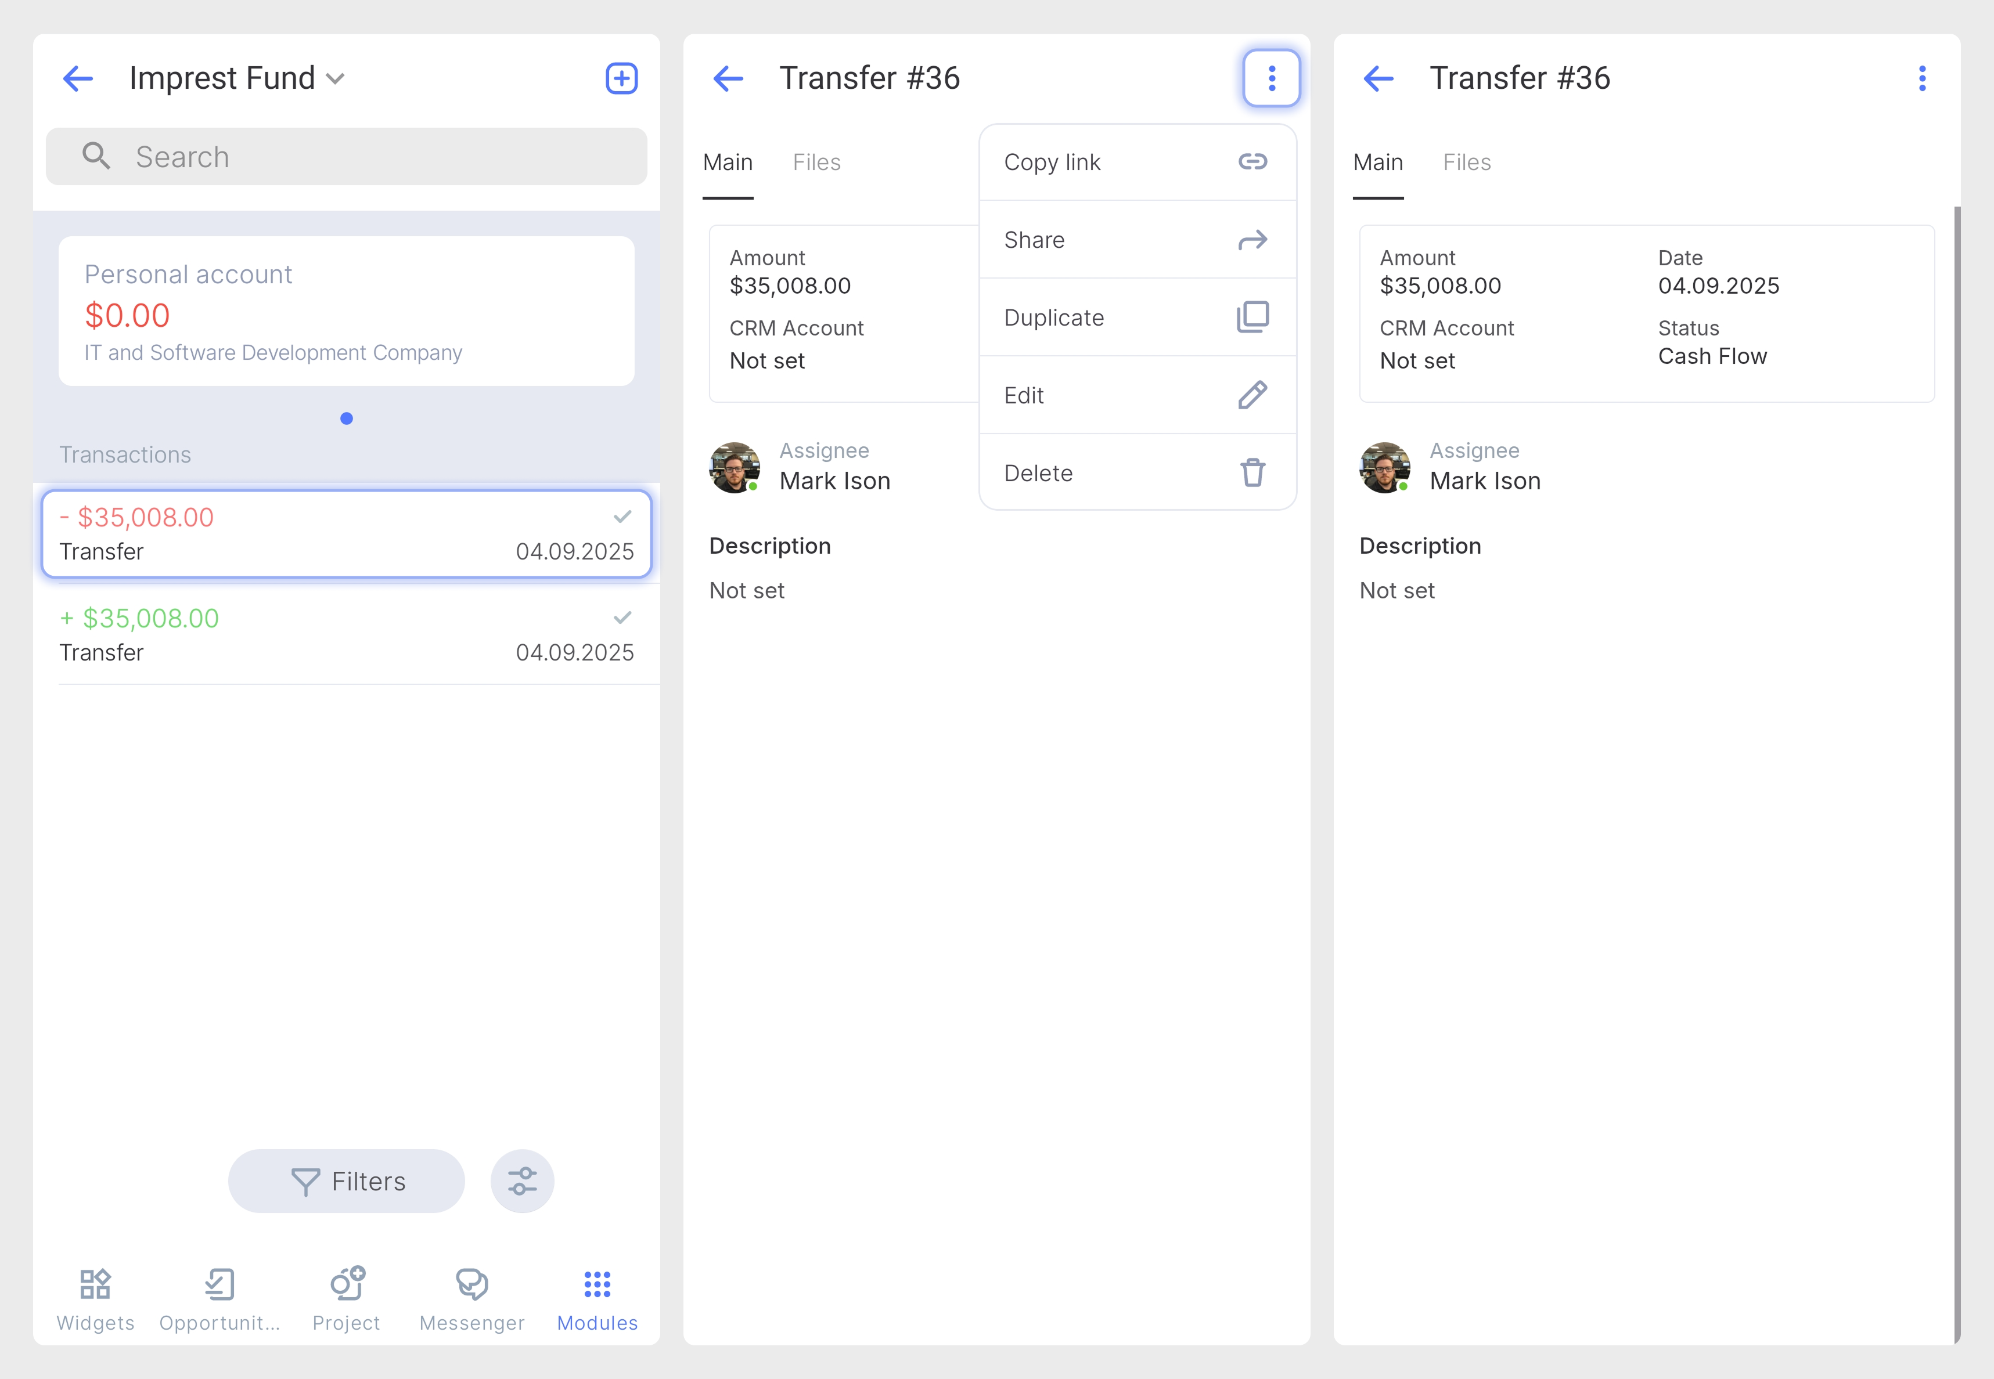1994x1379 pixels.
Task: Select the +$35,008.00 Transfer transaction
Action: coord(345,635)
